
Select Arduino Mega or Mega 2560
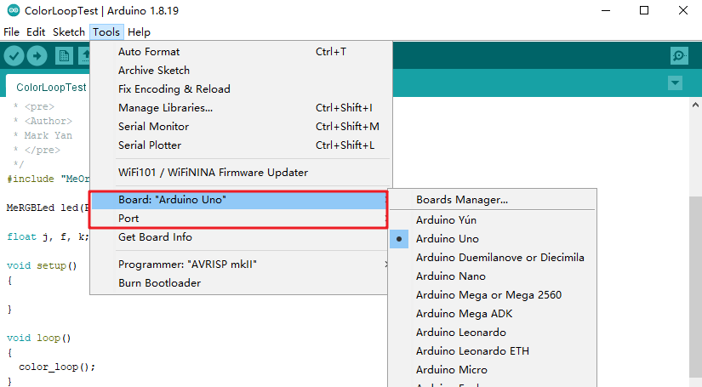493,295
